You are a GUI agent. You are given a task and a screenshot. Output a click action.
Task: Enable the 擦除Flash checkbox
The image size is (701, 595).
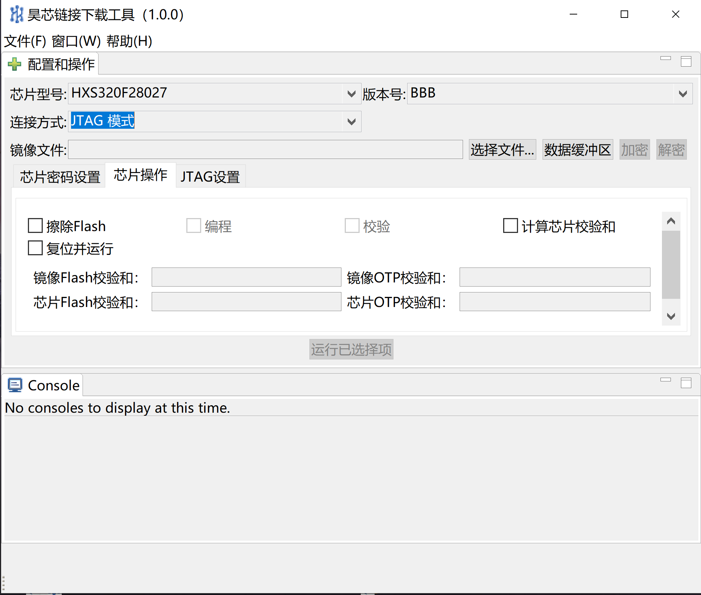[x=35, y=225]
